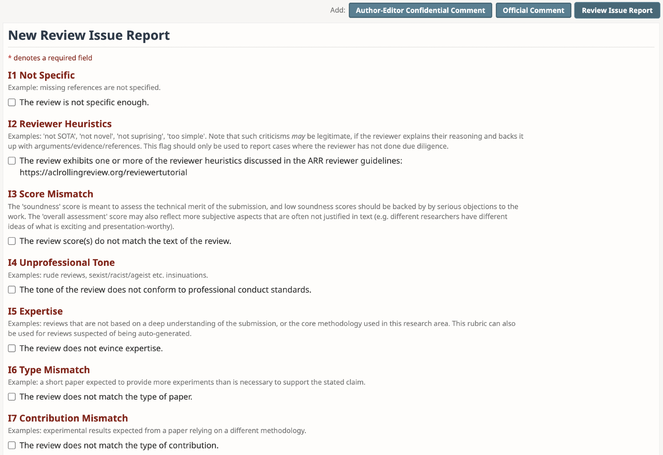The image size is (663, 455).
Task: Click the I4 Unprofessional Tone heading
Action: click(61, 263)
